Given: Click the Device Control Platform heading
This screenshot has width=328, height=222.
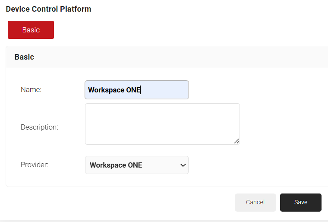Looking at the screenshot, I should 48,9.
